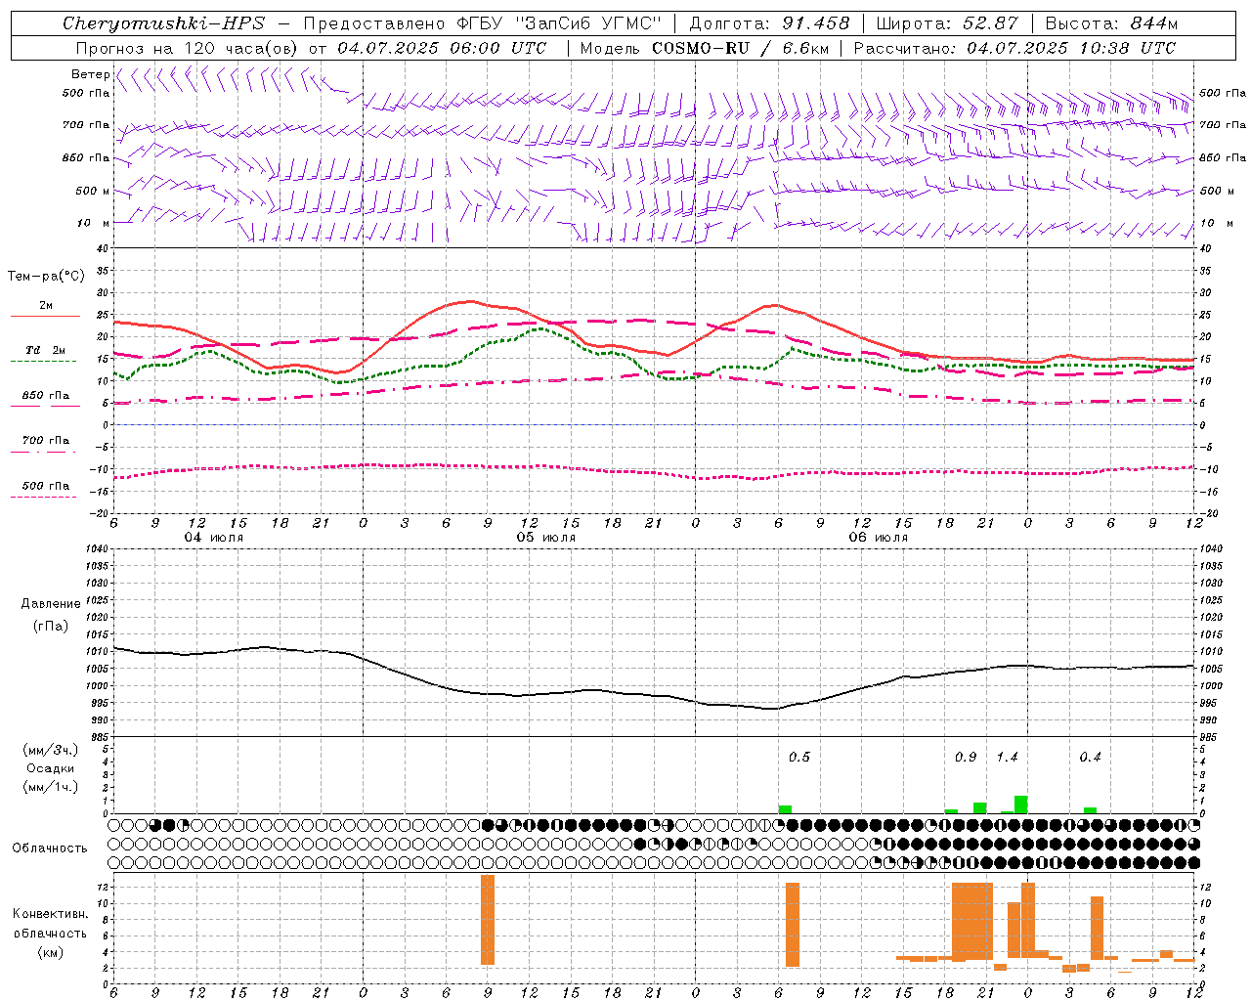Click the latitude value "Широта: 52.87"
The width and height of the screenshot is (1251, 1001).
[x=947, y=23]
